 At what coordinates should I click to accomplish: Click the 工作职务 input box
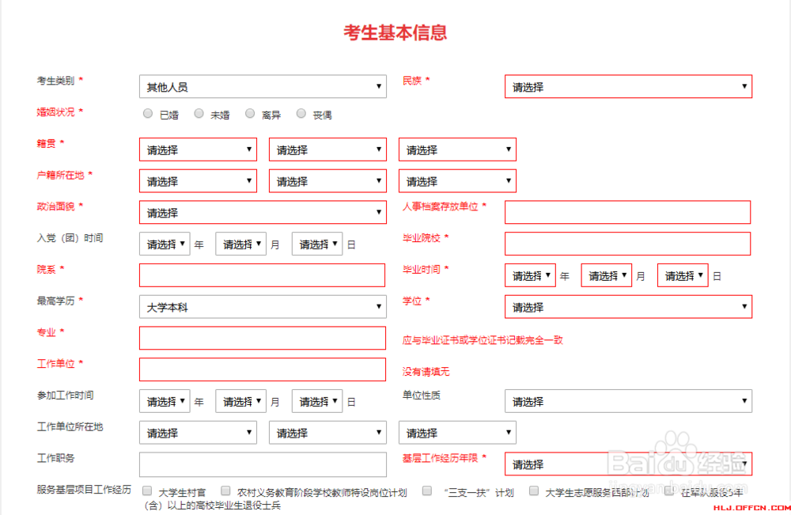click(263, 464)
